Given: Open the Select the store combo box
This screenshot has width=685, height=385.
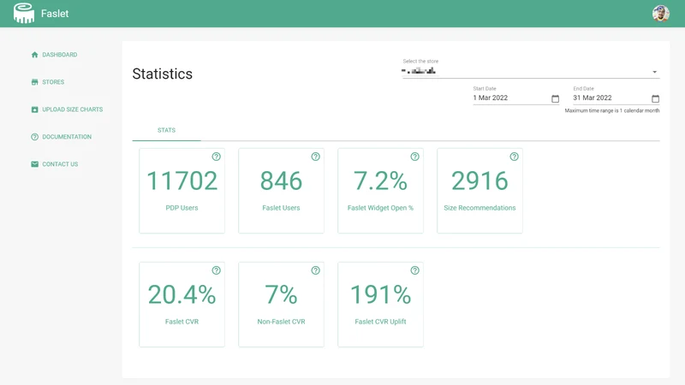Looking at the screenshot, I should [x=530, y=71].
